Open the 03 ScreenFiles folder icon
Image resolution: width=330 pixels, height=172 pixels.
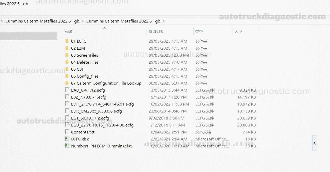[67, 55]
